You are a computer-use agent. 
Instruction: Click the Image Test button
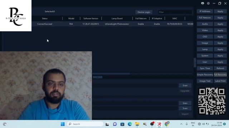[205, 81]
